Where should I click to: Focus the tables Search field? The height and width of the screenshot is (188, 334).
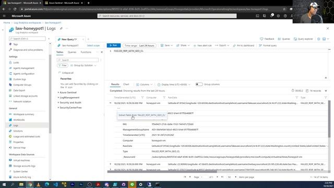click(x=78, y=60)
